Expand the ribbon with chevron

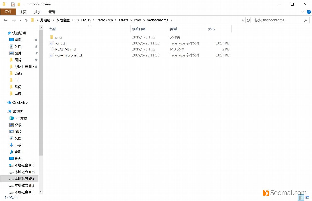(303, 12)
